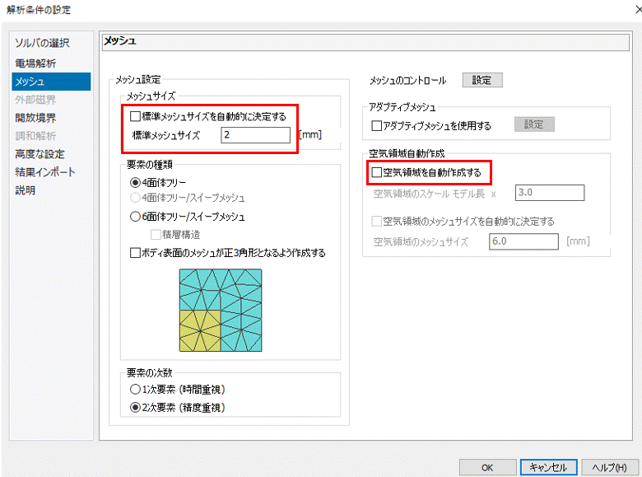Select 4面体フリー radio button
The width and height of the screenshot is (642, 477).
pos(136,182)
